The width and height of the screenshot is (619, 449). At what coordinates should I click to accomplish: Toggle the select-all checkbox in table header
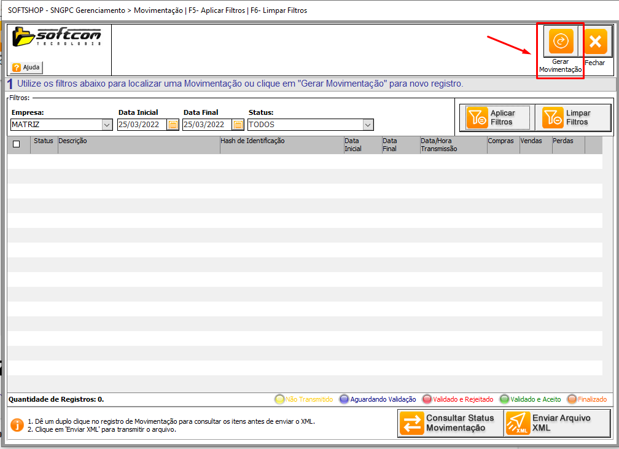[x=17, y=144]
